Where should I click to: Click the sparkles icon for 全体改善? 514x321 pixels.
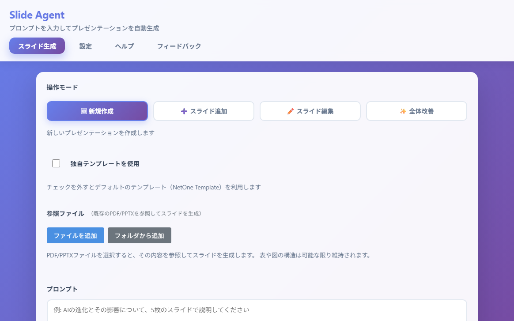pyautogui.click(x=403, y=111)
